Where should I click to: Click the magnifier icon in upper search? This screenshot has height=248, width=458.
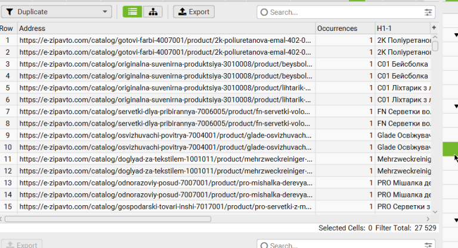click(264, 12)
